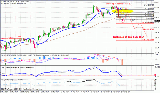
Task: Click QQE scale value 40.9355
Action: (x=157, y=77)
